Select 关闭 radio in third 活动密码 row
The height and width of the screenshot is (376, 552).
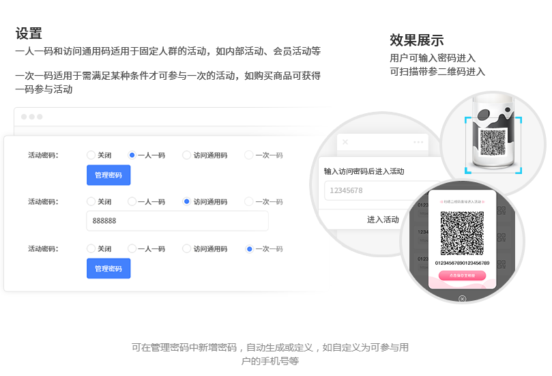point(91,248)
